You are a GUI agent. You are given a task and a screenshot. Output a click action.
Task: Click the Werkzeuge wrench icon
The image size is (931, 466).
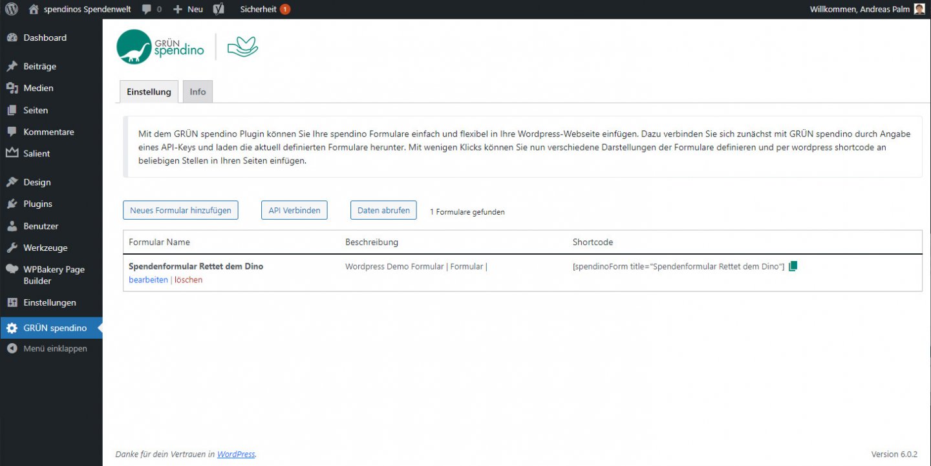(x=12, y=248)
